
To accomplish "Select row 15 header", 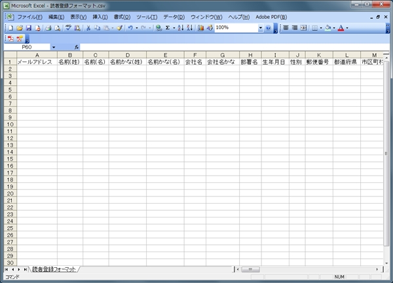I will (10, 159).
